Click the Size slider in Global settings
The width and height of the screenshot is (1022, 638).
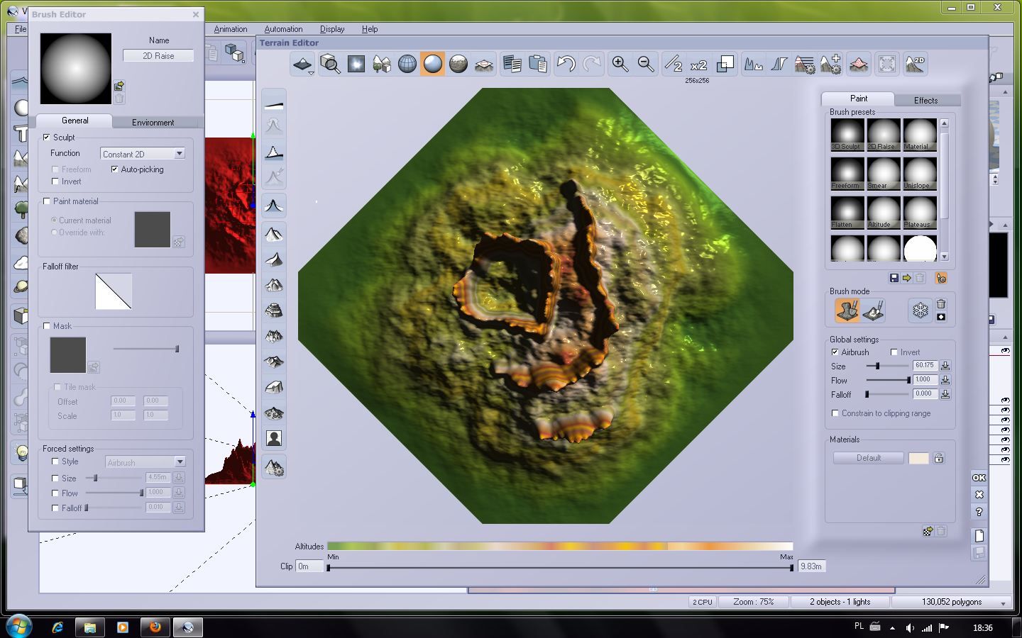887,366
